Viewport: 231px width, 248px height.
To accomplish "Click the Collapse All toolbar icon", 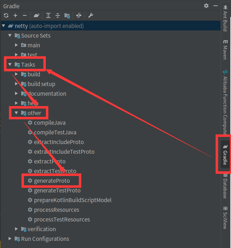I will pyautogui.click(x=58, y=15).
